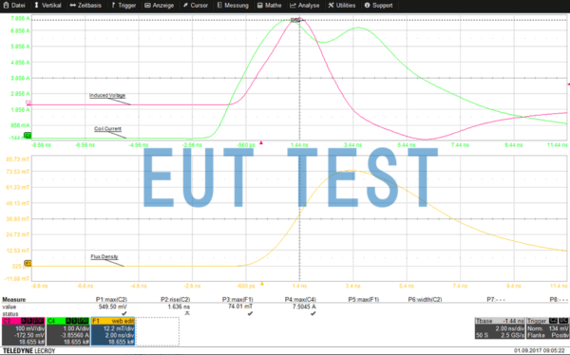Select the C4 channel descriptor box
The height and width of the screenshot is (355, 570).
pos(68,331)
